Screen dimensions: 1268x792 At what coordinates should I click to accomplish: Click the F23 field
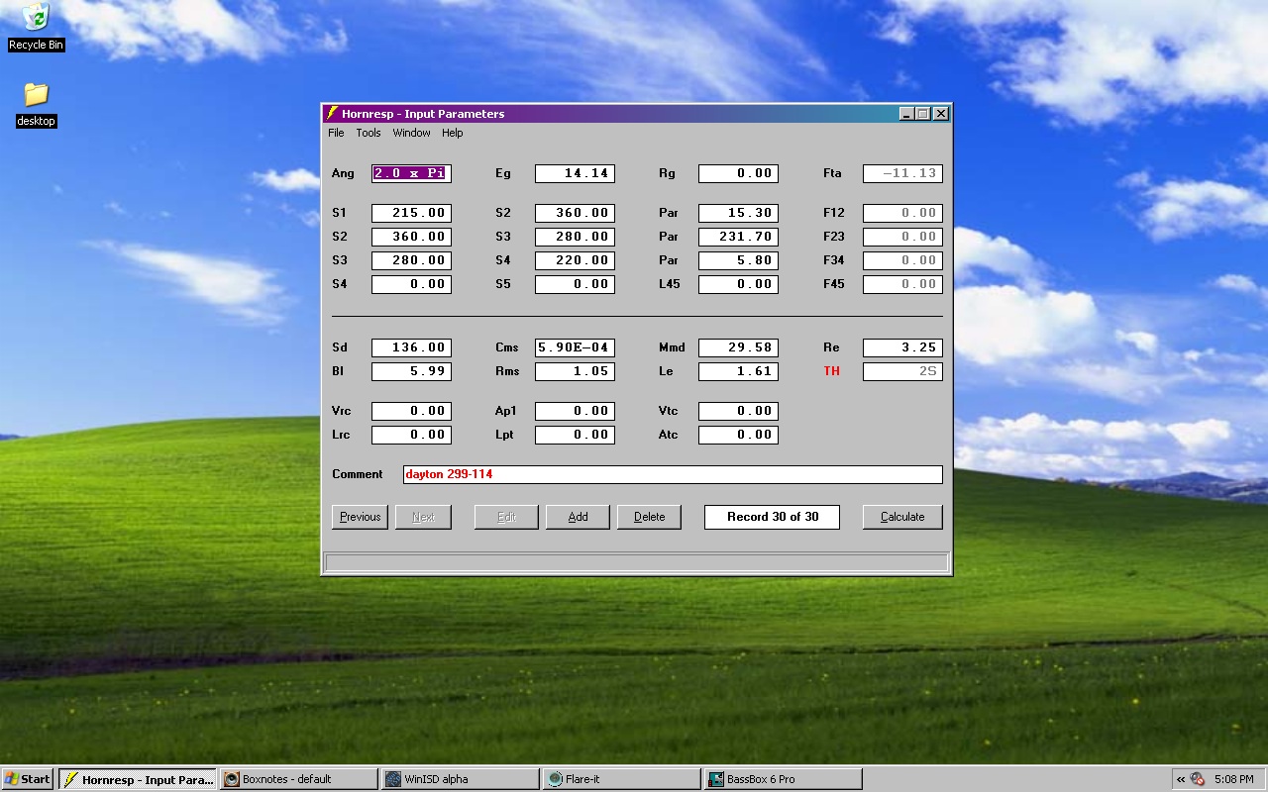click(x=902, y=237)
